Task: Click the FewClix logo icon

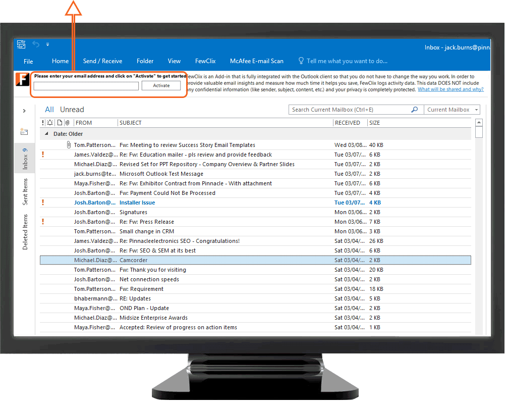Action: [x=23, y=79]
